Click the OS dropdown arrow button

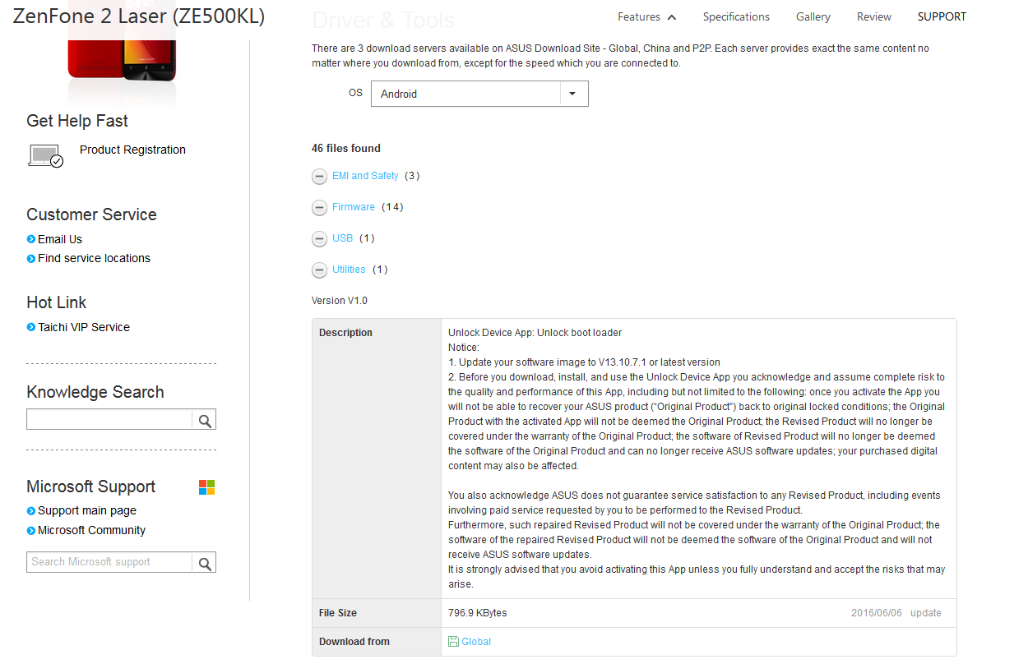click(574, 94)
